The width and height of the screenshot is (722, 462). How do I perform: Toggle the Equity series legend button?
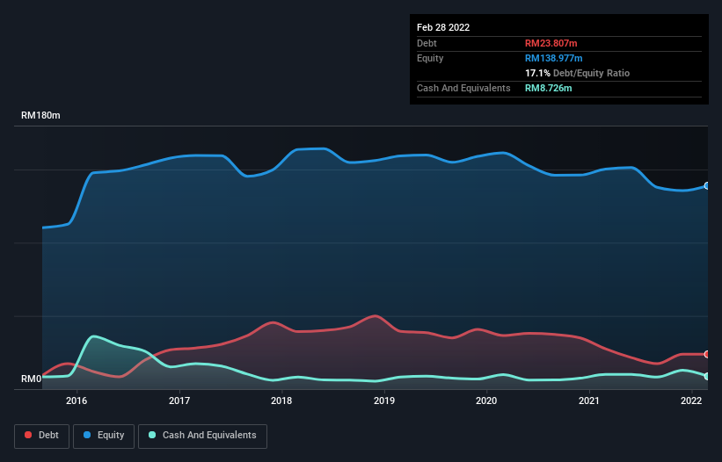[104, 436]
